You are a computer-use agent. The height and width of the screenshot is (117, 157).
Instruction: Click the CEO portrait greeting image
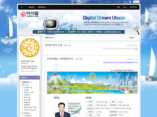point(68,109)
